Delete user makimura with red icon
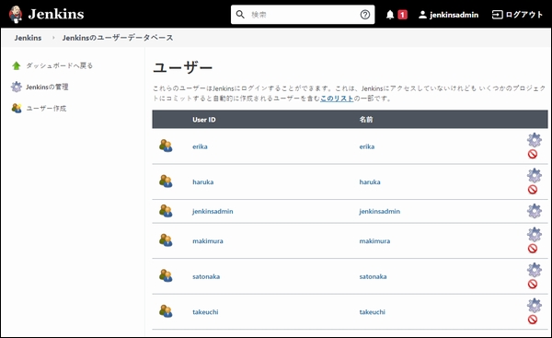The image size is (552, 338). [533, 249]
